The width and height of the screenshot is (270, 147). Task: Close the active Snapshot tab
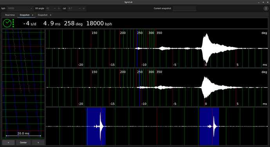[x=32, y=15]
